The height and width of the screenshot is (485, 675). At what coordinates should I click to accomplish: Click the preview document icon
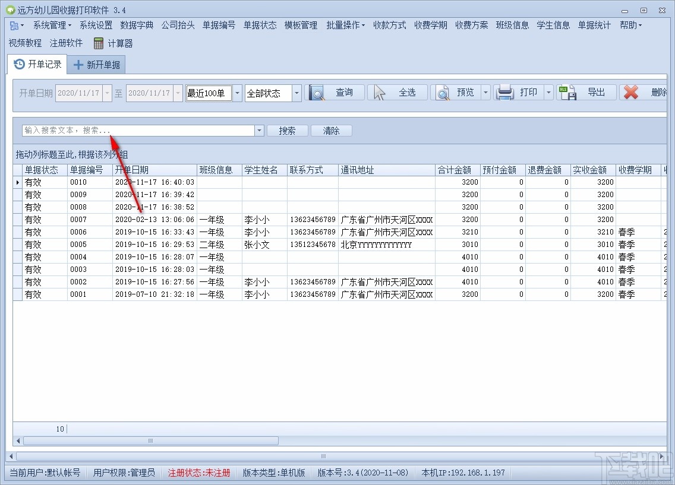pyautogui.click(x=442, y=93)
